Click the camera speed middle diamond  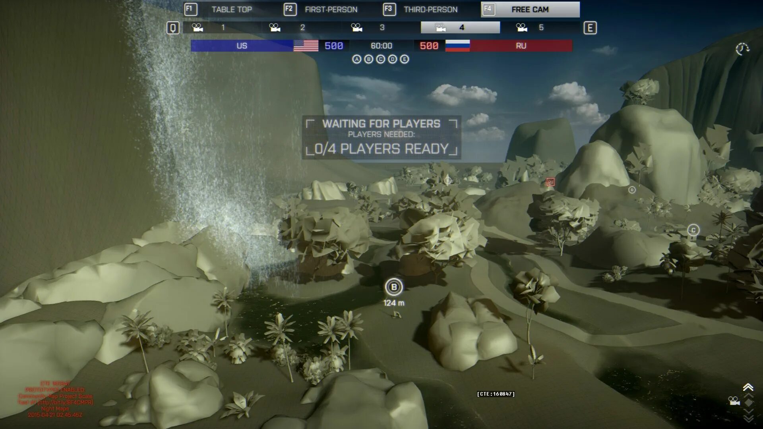[748, 403]
